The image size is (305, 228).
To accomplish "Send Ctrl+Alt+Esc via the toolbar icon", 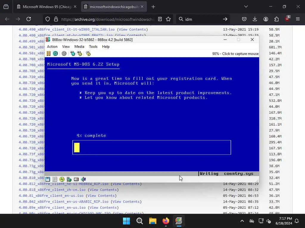I will (x=80, y=53).
